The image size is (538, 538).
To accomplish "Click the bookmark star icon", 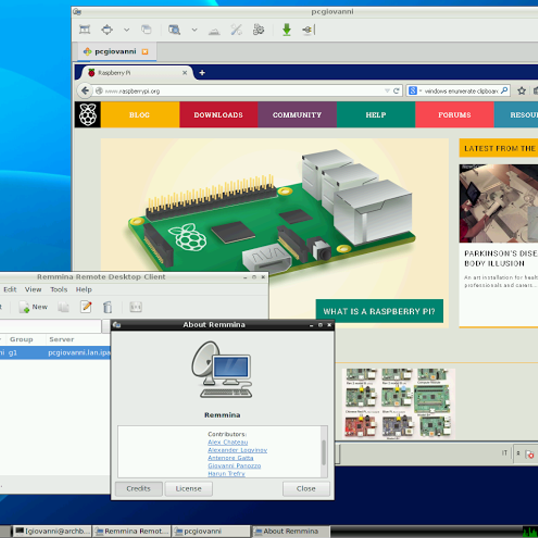I will coord(521,91).
